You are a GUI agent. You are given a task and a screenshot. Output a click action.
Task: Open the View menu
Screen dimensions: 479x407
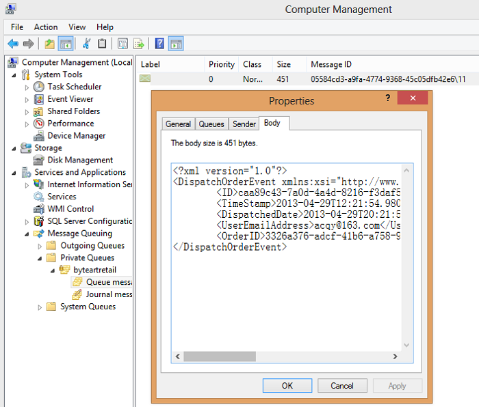tap(77, 27)
